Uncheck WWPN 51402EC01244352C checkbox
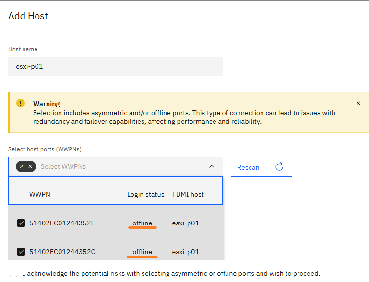The height and width of the screenshot is (282, 369). point(21,252)
